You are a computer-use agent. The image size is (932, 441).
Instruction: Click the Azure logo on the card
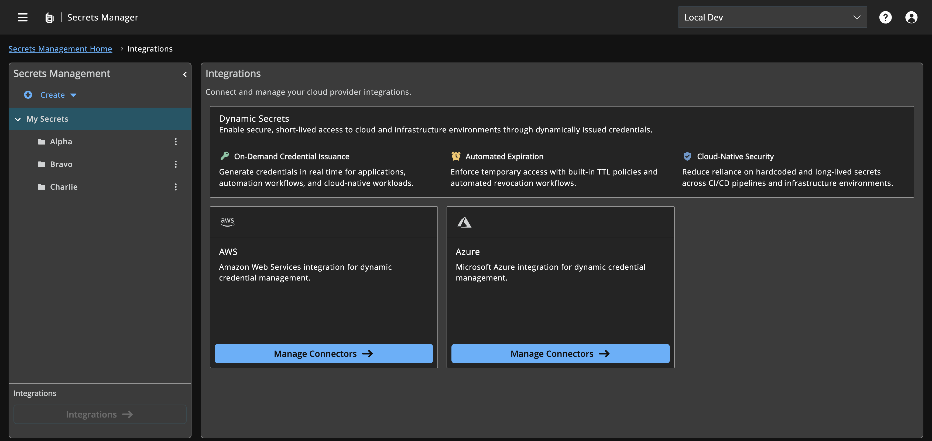click(x=464, y=222)
